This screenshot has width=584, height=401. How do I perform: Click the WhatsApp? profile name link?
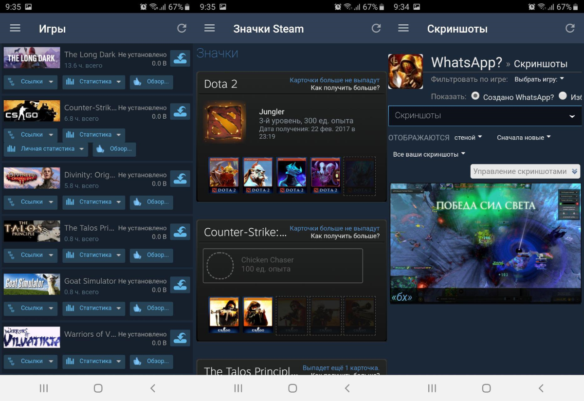466,63
